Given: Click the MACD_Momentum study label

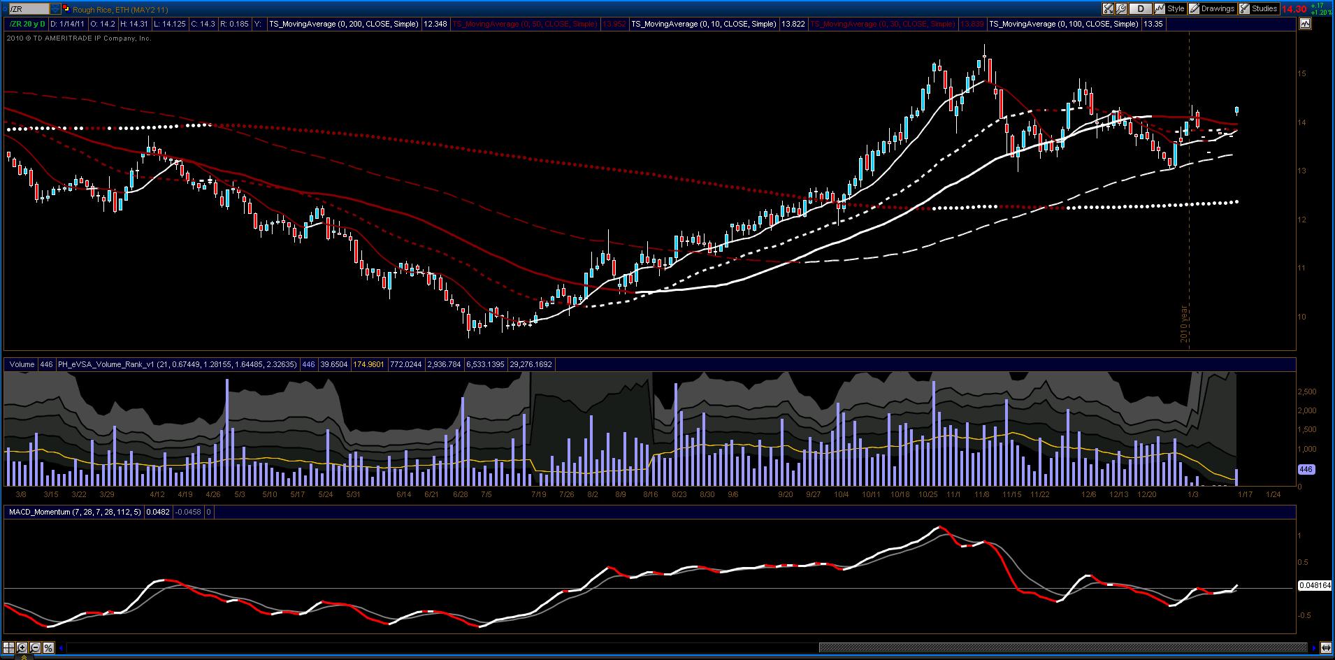Looking at the screenshot, I should [75, 512].
